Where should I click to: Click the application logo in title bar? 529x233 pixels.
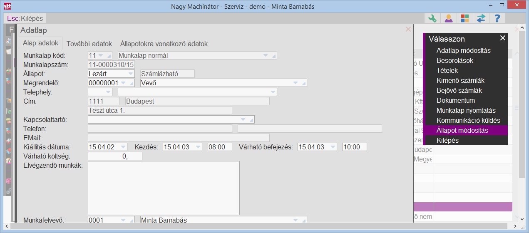(x=7, y=6)
